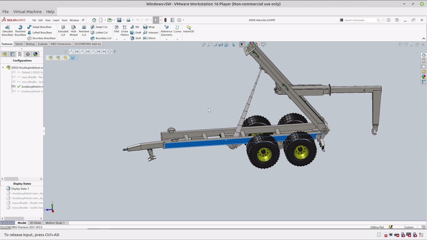This screenshot has height=240, width=427.
Task: Select the Swept Cut tool
Action: click(99, 27)
